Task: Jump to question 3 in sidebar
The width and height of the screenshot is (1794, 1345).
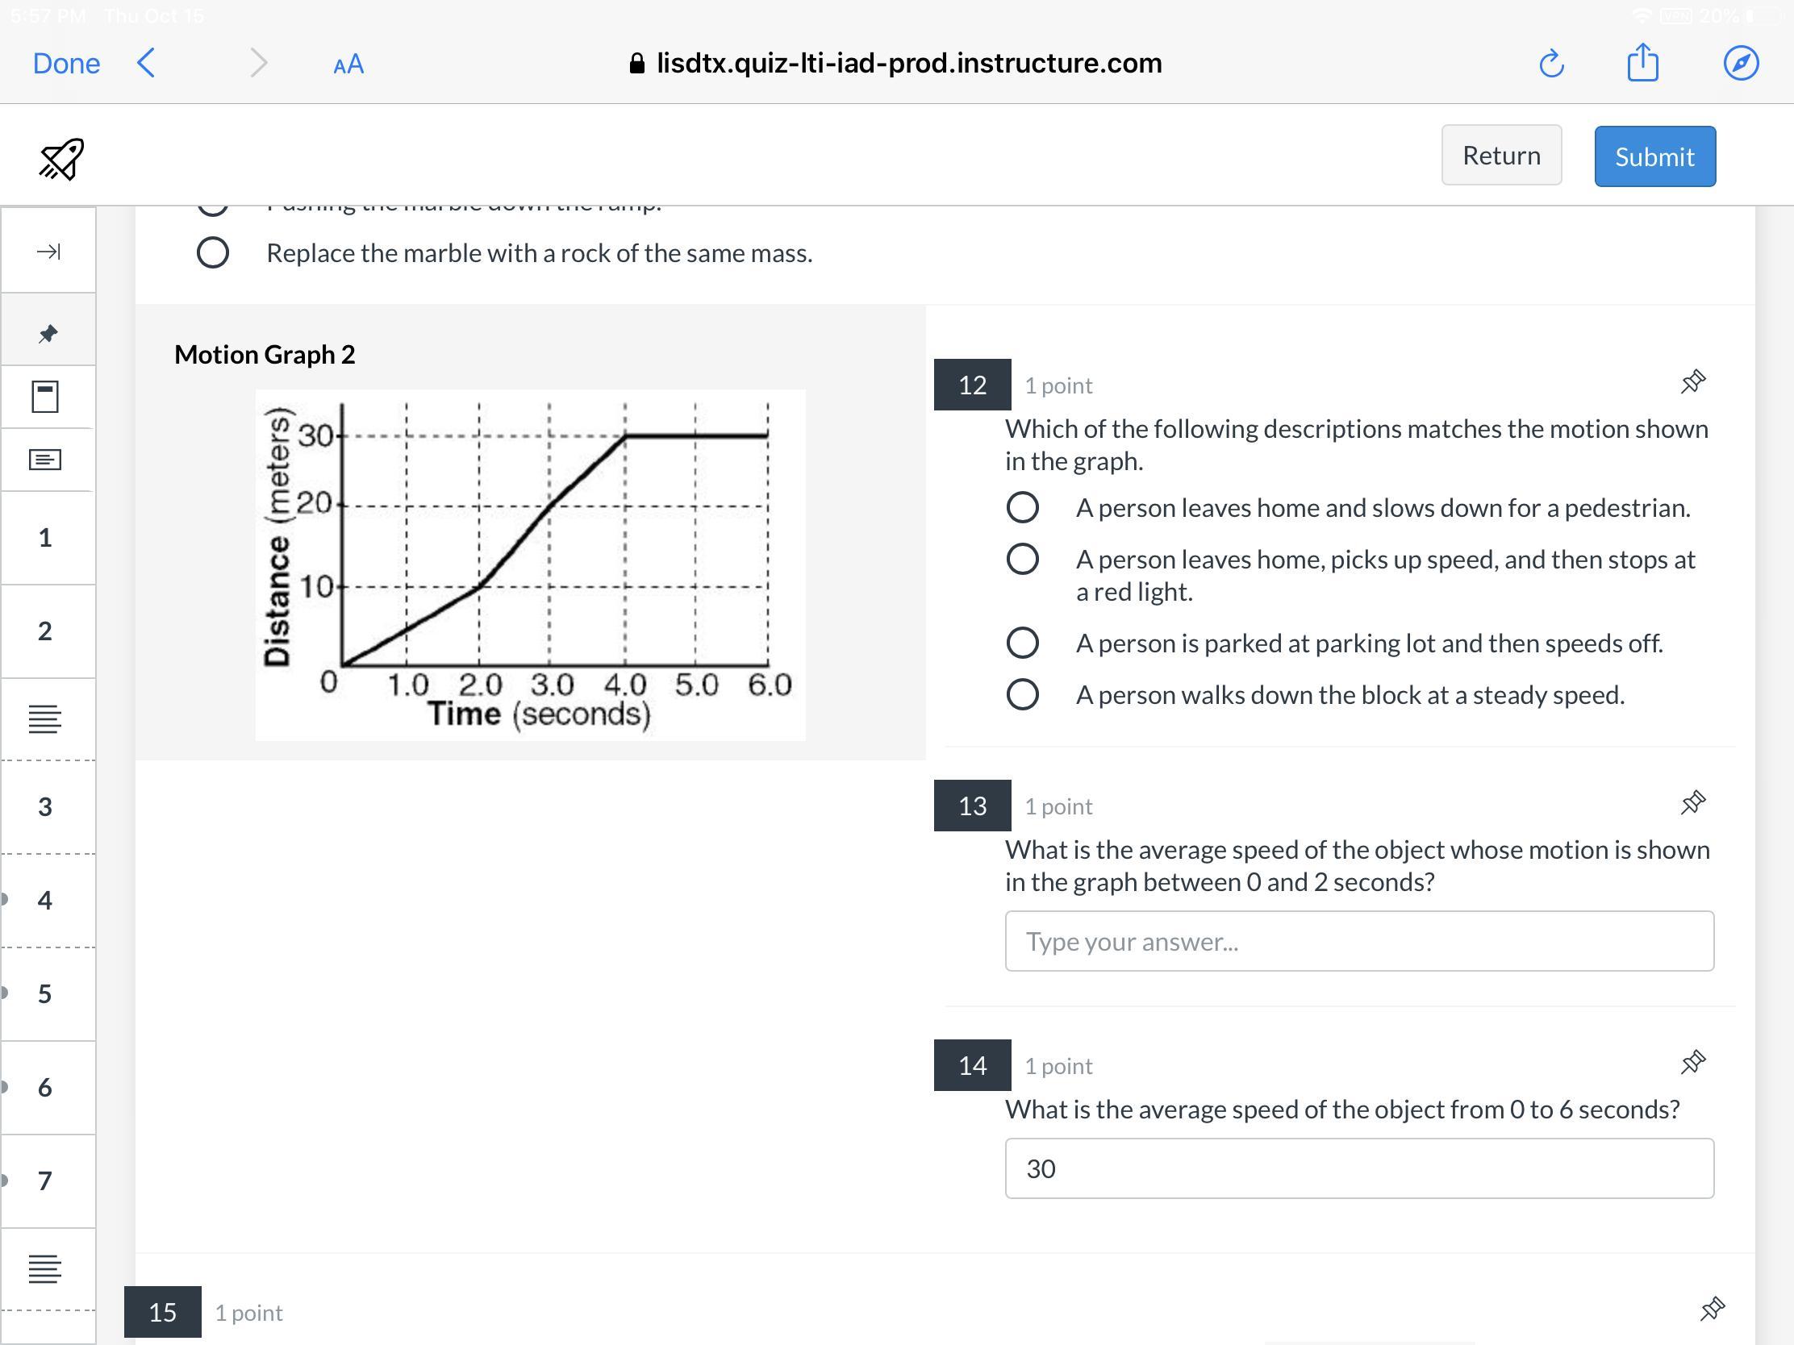Action: [45, 806]
